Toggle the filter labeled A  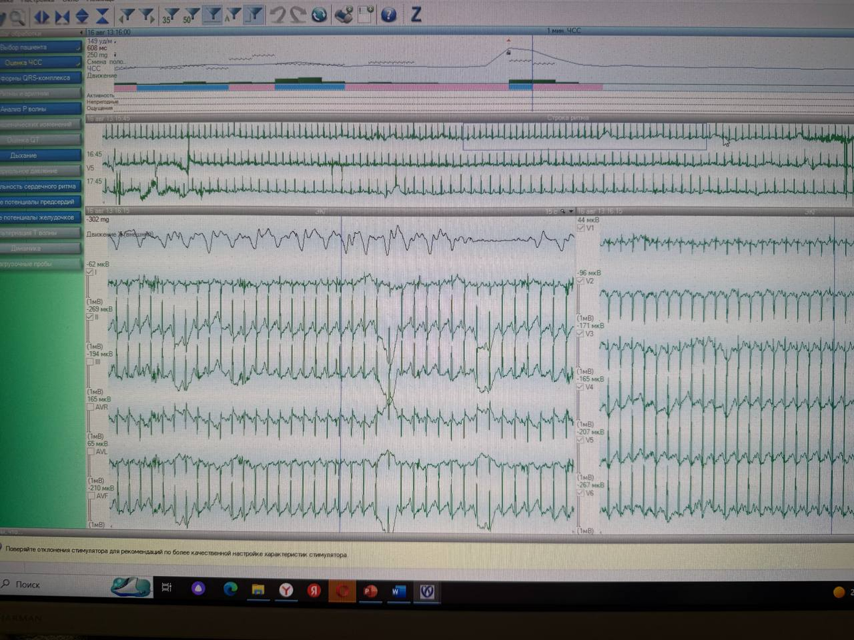pos(233,14)
